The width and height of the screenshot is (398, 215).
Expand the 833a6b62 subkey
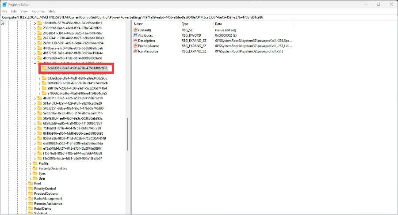click(39, 78)
